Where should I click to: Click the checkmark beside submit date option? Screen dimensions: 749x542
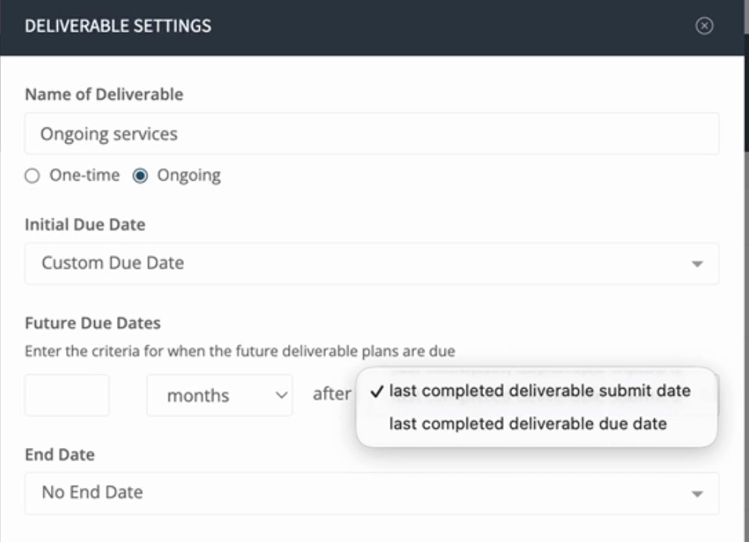377,391
